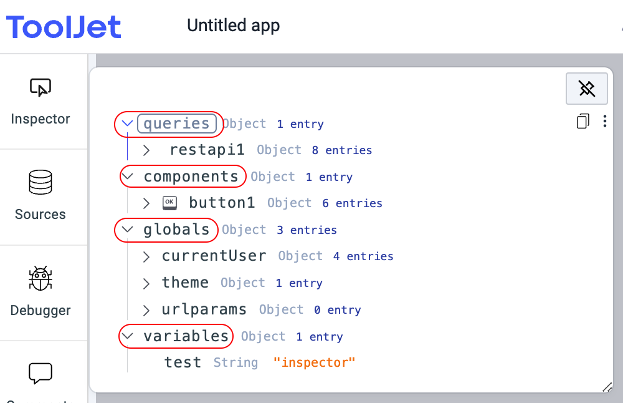Collapse the variables node
Image resolution: width=623 pixels, height=403 pixels.
pyautogui.click(x=128, y=336)
